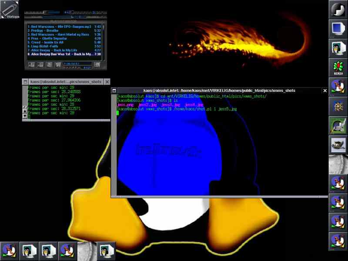348x261 pixels.
Task: Open window menu of large terminal titlebar
Action: pyautogui.click(x=114, y=90)
